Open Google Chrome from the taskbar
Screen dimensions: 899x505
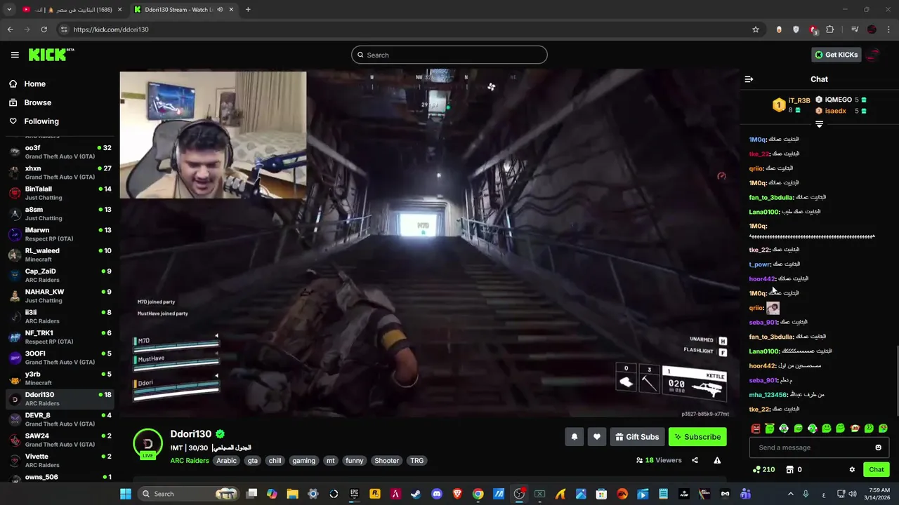[478, 494]
